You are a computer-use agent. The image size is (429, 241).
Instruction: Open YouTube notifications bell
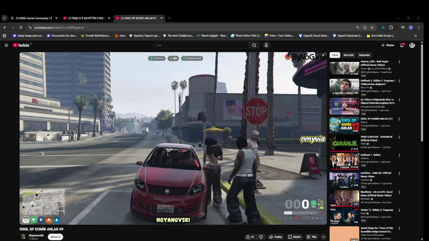tap(402, 45)
